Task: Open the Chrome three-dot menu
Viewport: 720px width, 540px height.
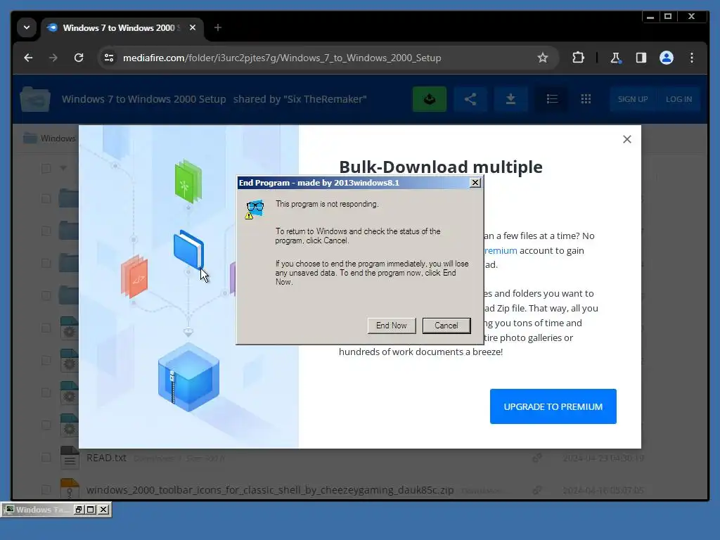Action: (692, 58)
